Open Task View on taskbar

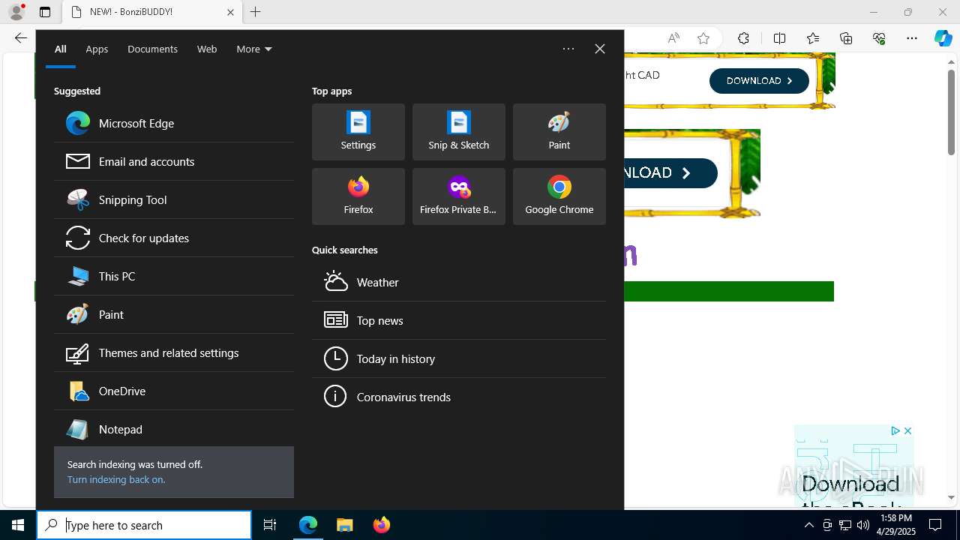(270, 525)
